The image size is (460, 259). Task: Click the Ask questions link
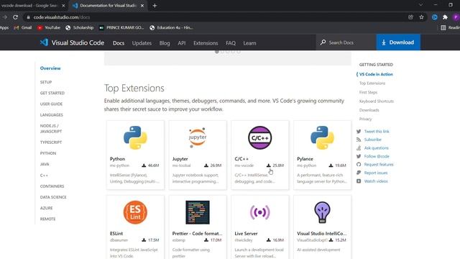(x=376, y=148)
